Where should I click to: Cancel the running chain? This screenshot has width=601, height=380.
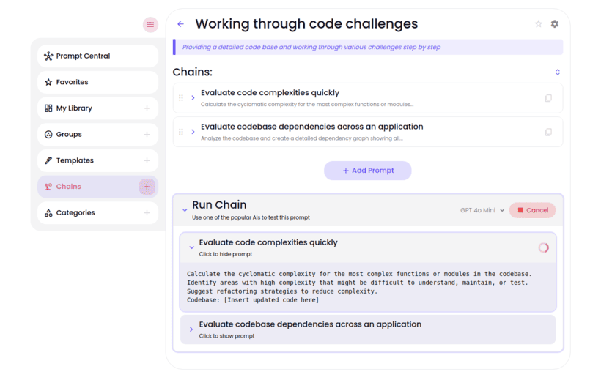pos(532,210)
